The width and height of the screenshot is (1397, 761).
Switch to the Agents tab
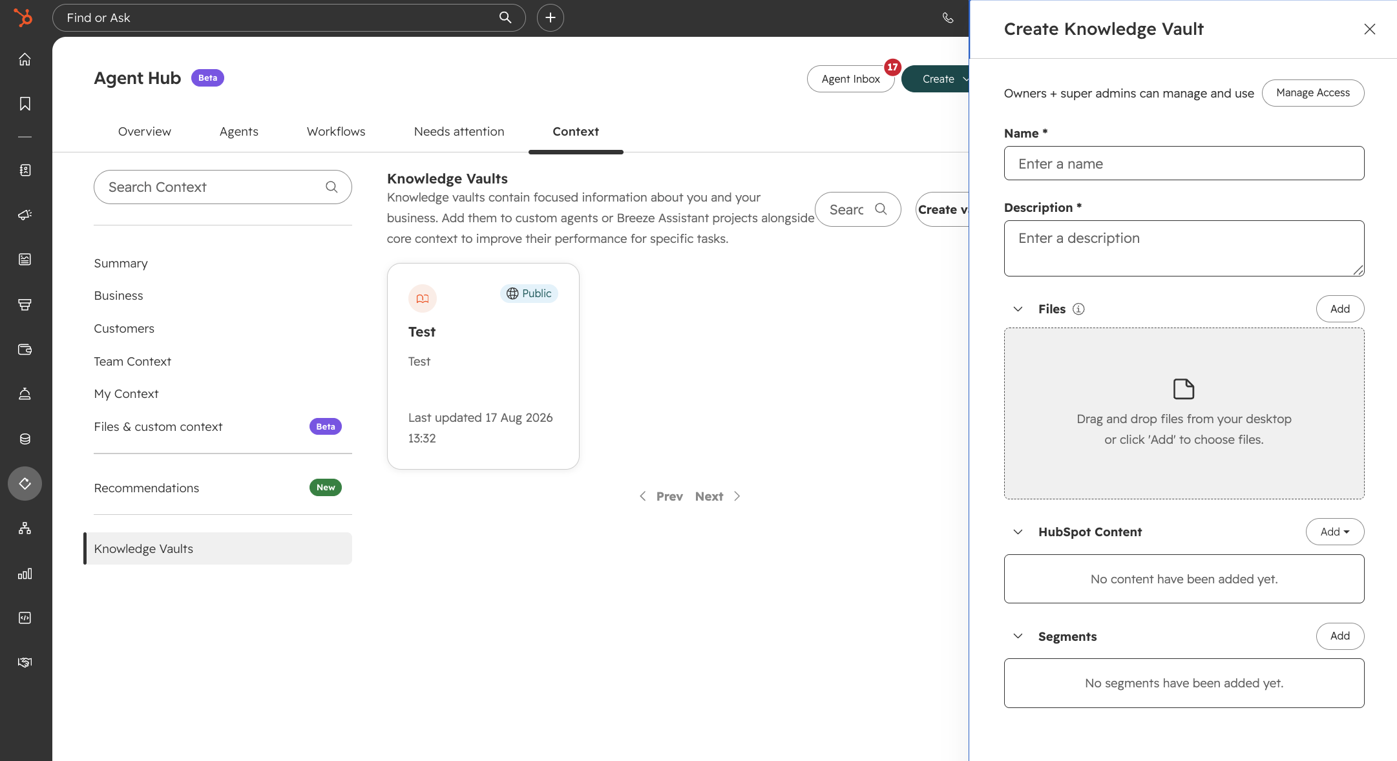click(239, 131)
